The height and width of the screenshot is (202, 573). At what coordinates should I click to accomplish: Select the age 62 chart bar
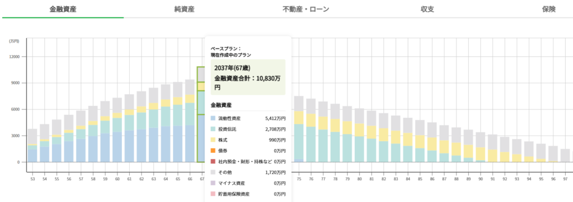pyautogui.click(x=142, y=127)
